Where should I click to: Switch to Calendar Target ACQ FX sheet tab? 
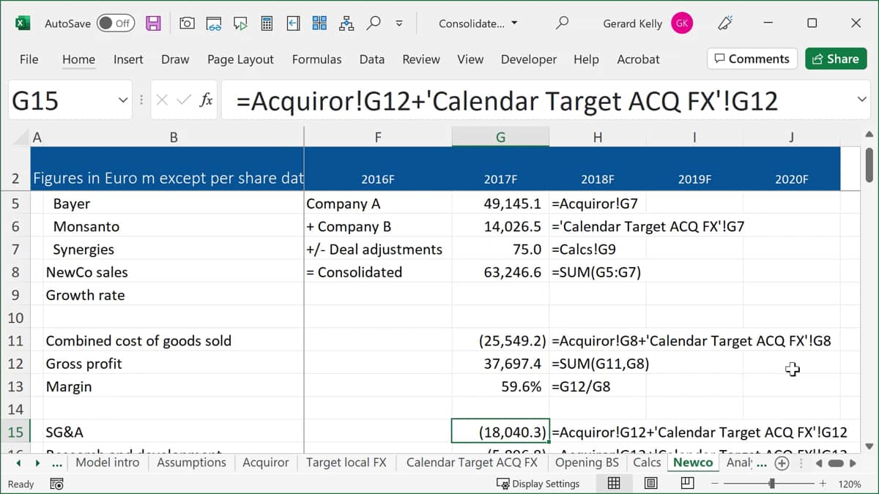click(472, 463)
